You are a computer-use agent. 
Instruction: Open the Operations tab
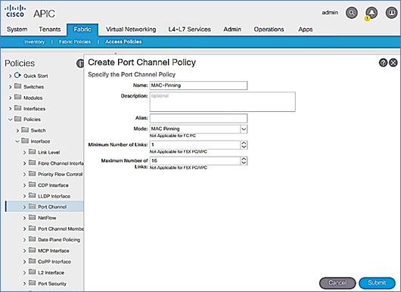tap(269, 30)
